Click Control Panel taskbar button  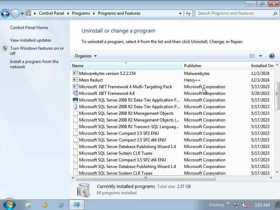[x=77, y=205]
